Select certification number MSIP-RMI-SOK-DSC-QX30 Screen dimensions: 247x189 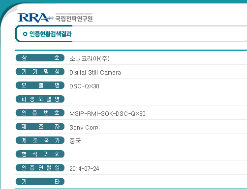pos(107,114)
